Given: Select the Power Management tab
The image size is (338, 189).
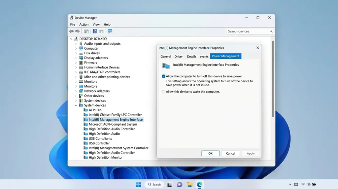Looking at the screenshot, I should [x=226, y=56].
